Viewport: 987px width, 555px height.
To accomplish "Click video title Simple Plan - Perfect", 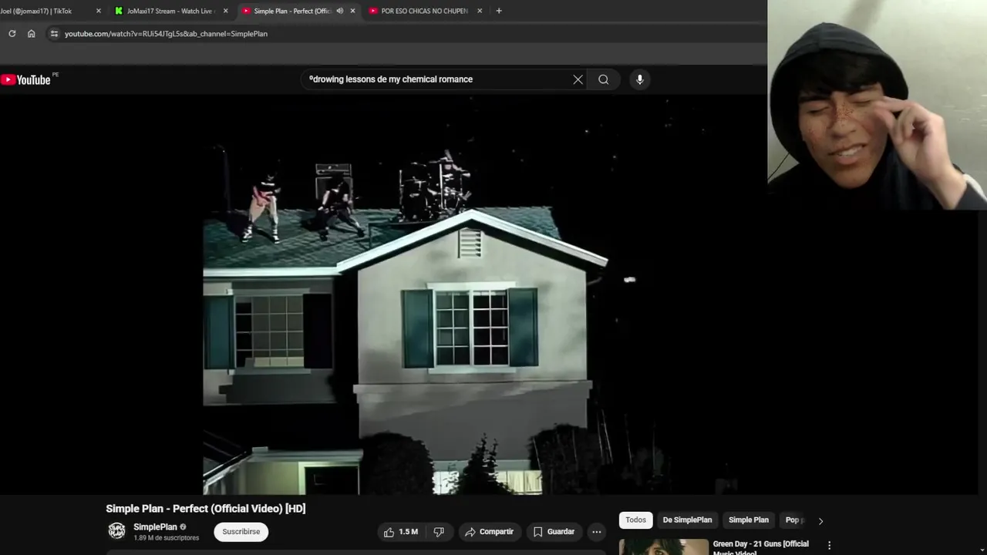I will coord(206,509).
